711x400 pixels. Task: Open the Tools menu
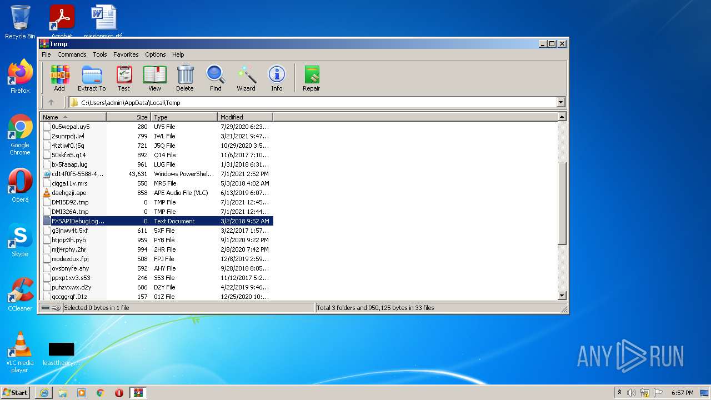[x=100, y=54]
